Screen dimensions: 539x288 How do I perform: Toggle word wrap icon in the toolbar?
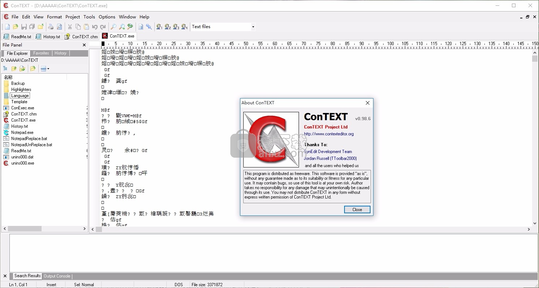point(141,27)
